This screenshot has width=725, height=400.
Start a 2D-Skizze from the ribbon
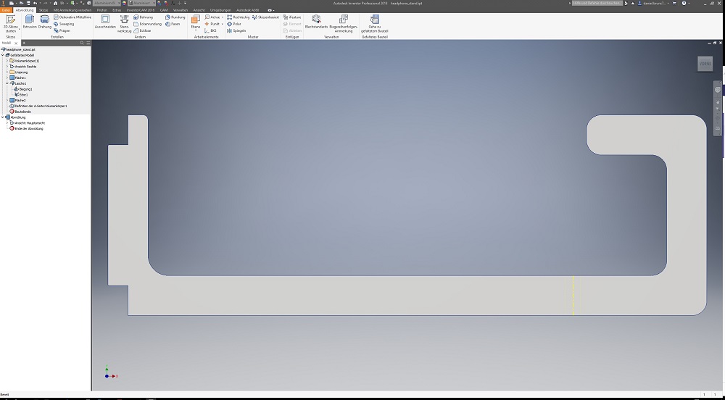(10, 23)
